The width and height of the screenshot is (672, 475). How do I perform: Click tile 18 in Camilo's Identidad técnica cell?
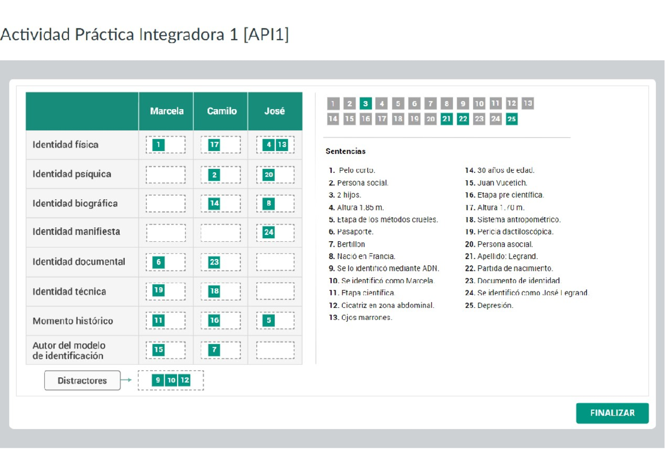coord(214,291)
